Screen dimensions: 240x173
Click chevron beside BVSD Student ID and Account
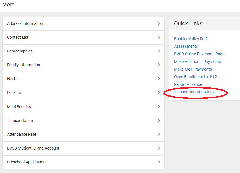[x=159, y=148]
